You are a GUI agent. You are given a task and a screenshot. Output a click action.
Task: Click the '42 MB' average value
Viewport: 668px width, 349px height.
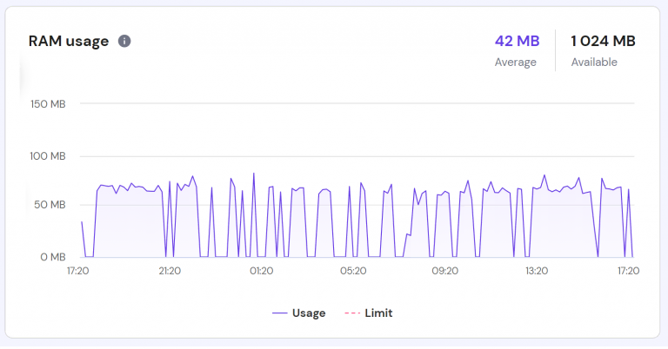pyautogui.click(x=518, y=41)
